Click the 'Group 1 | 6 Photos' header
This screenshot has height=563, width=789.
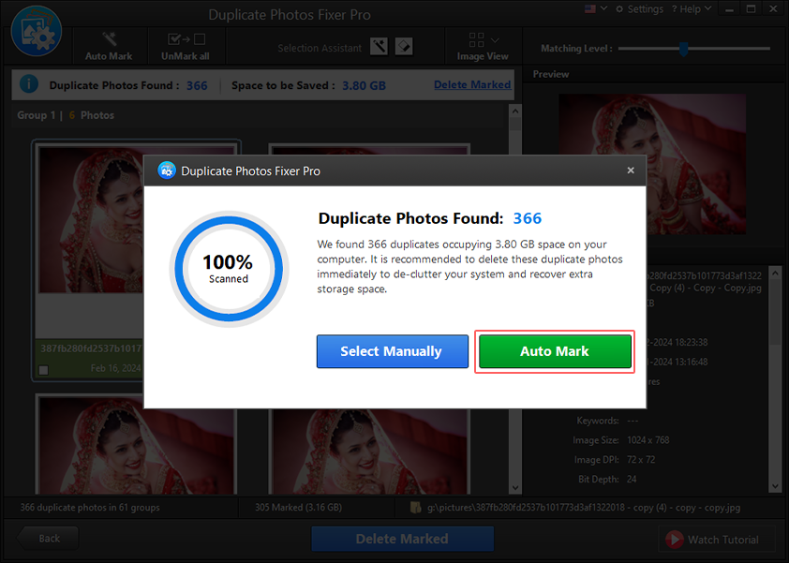click(66, 115)
